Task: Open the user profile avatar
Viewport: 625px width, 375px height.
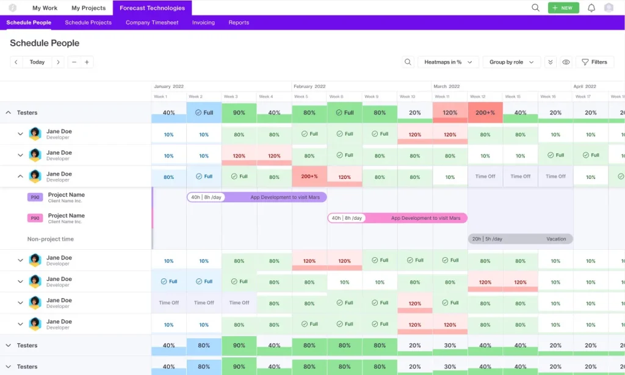Action: 609,8
